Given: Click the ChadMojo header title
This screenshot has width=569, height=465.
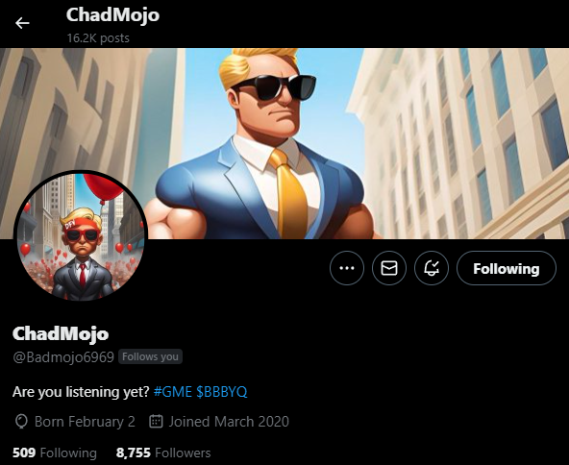Looking at the screenshot, I should pos(112,15).
